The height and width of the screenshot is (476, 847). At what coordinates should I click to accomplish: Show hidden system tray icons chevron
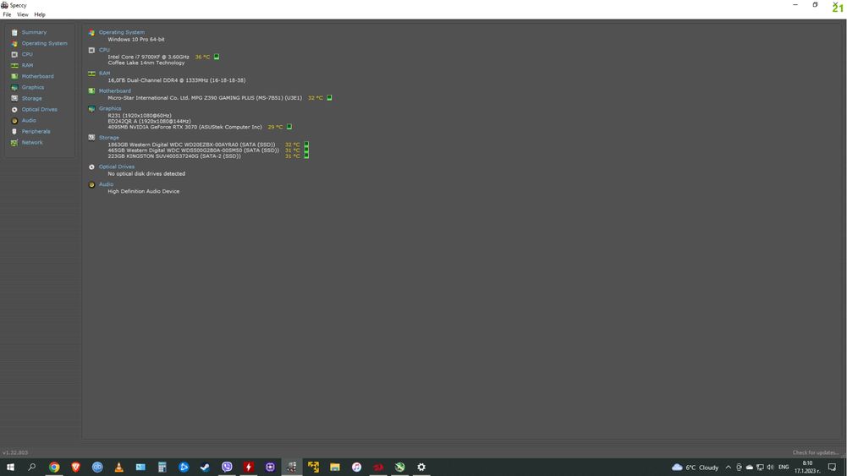point(729,468)
